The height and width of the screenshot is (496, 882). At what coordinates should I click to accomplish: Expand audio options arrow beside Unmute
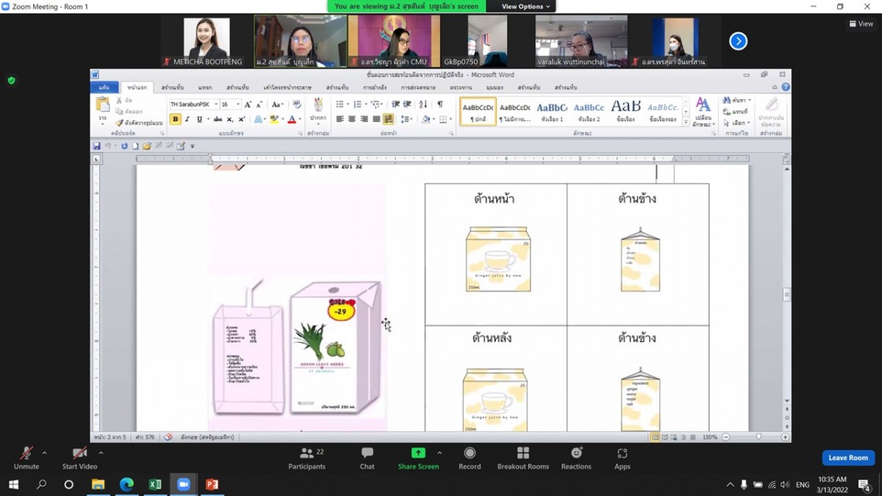(x=44, y=453)
